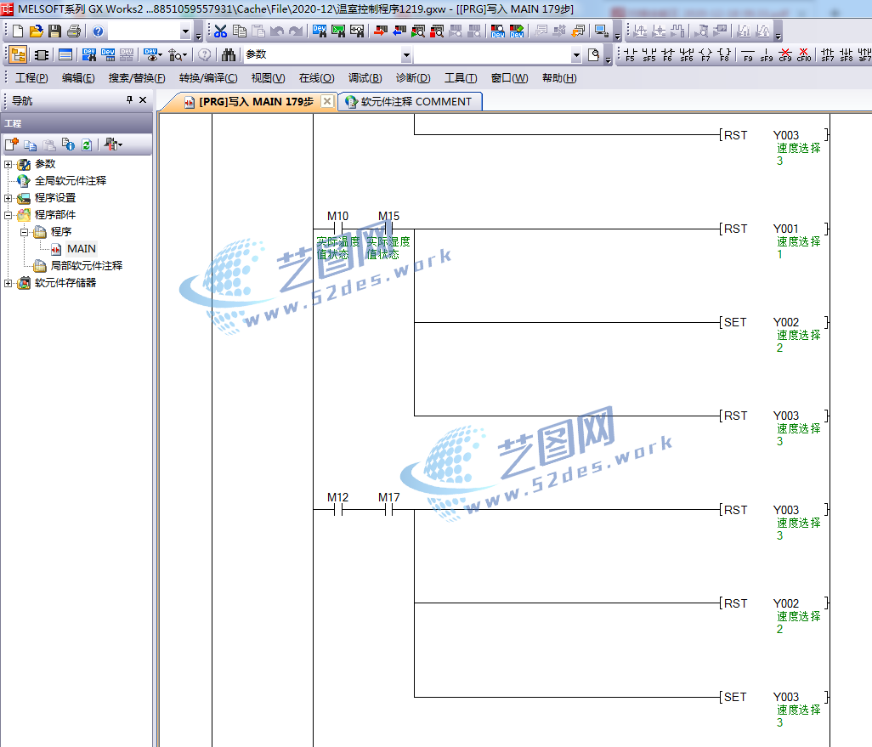Toggle the Navigation window icon
Image resolution: width=872 pixels, height=747 pixels.
tap(18, 54)
